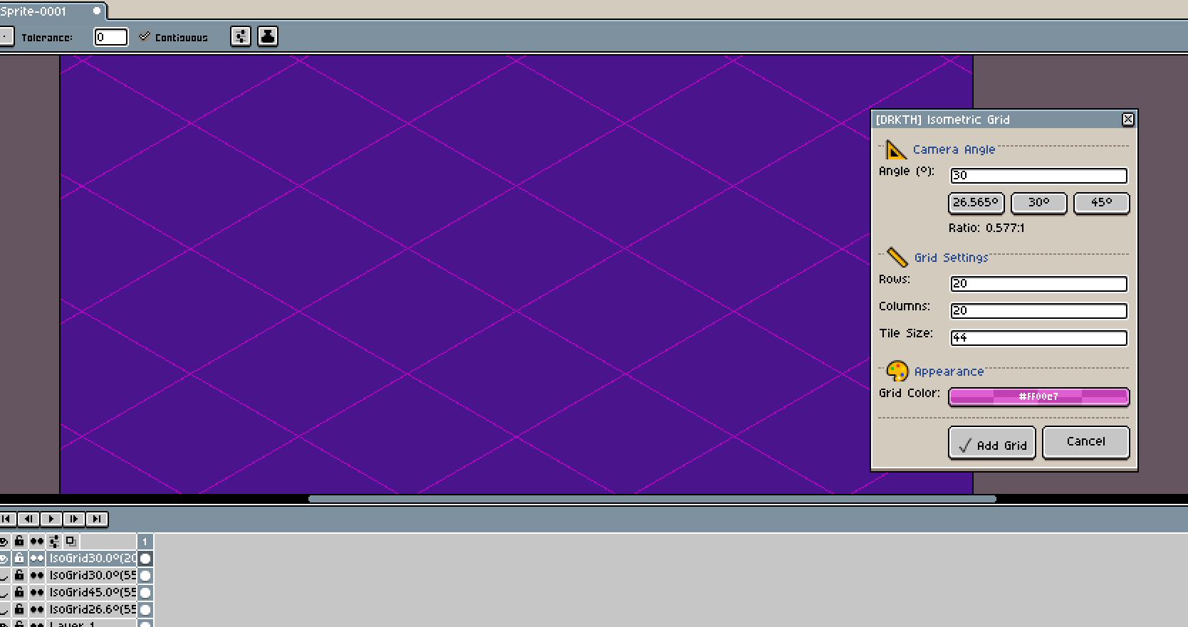Toggle lock on IsoGrid26.6° layer
The width and height of the screenshot is (1188, 627).
tap(20, 609)
